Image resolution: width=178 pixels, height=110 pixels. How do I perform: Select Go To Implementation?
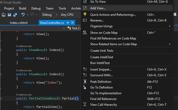tap(127, 93)
